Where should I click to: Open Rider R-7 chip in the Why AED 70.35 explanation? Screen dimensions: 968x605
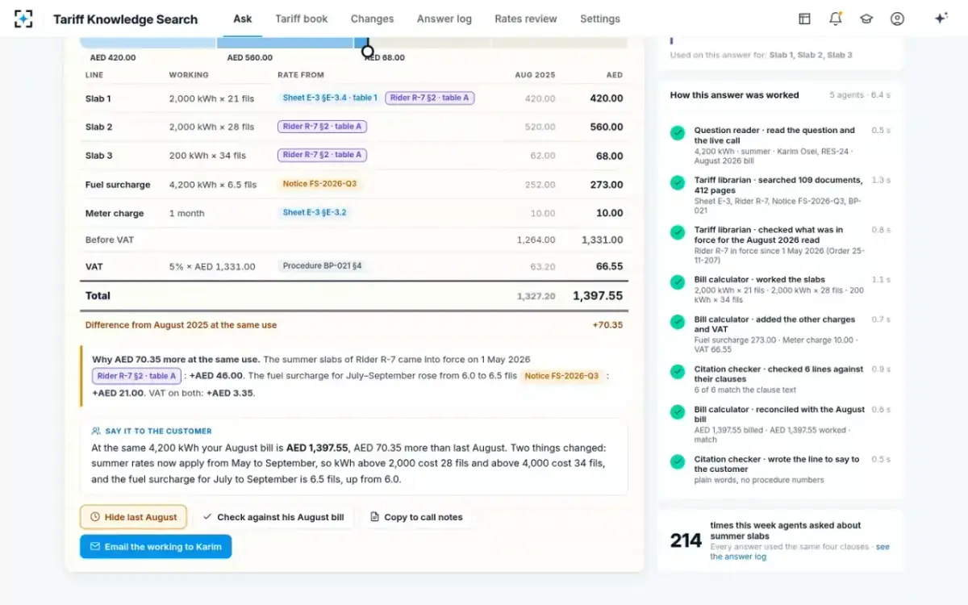pos(136,376)
